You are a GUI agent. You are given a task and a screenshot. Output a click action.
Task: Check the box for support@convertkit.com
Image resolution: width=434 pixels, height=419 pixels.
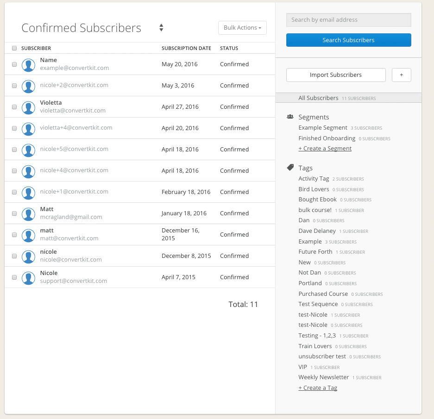click(14, 277)
